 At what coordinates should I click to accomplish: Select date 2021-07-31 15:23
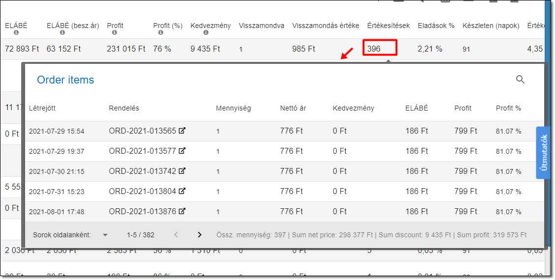[57, 192]
